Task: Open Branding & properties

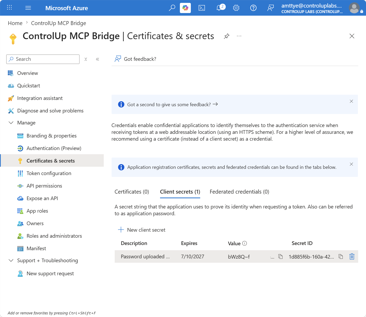Action: pos(52,136)
